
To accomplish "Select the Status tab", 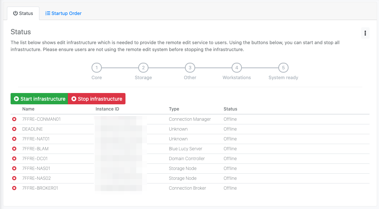I will [23, 13].
